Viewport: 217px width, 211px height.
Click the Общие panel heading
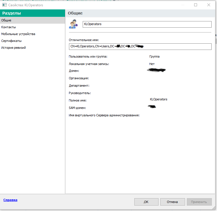pos(75,13)
